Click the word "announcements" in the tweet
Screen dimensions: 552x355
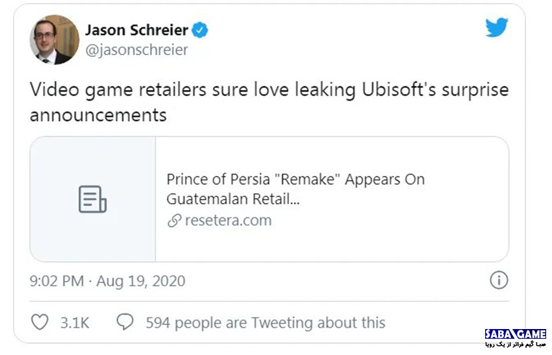98,115
